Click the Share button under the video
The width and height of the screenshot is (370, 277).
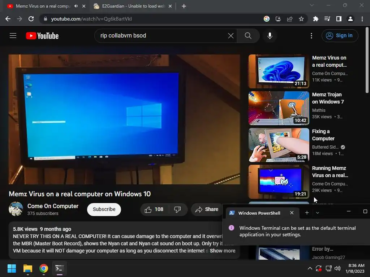pos(207,209)
